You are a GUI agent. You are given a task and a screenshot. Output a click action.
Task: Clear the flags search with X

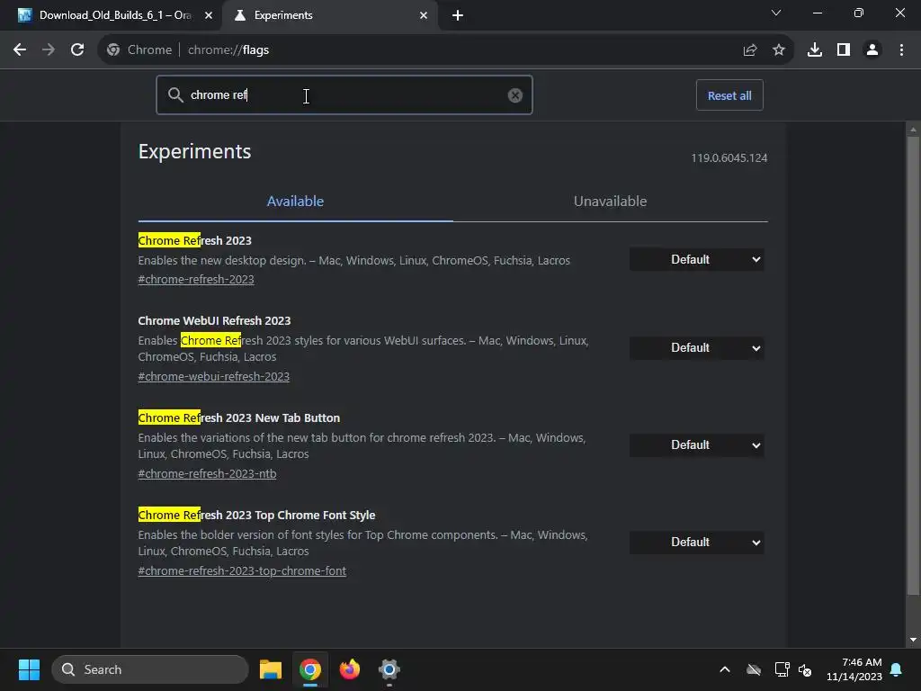(x=515, y=95)
